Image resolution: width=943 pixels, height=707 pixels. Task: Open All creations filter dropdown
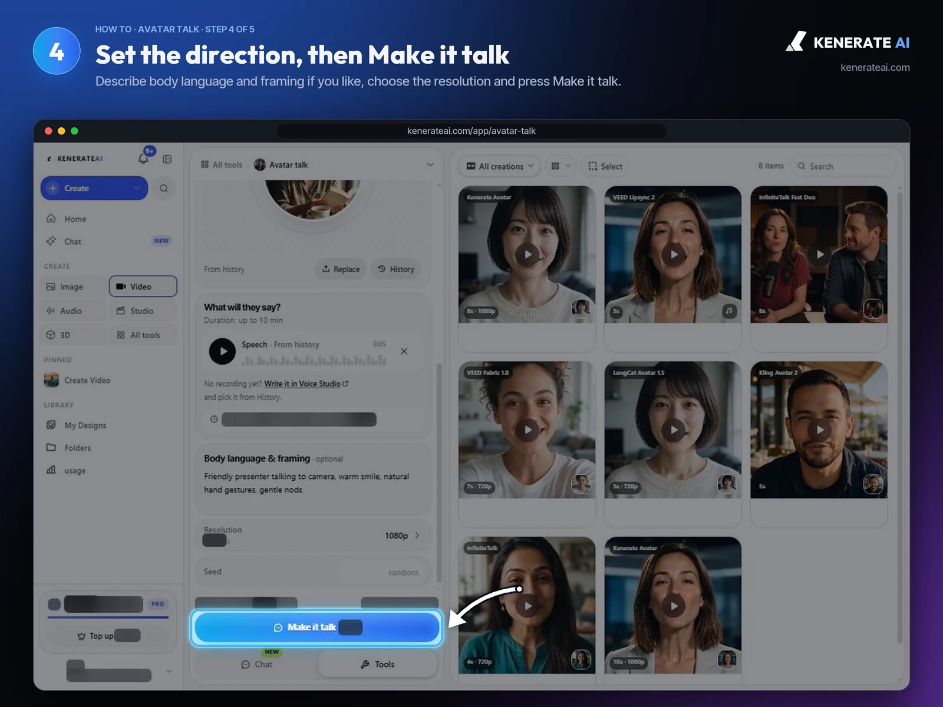500,166
